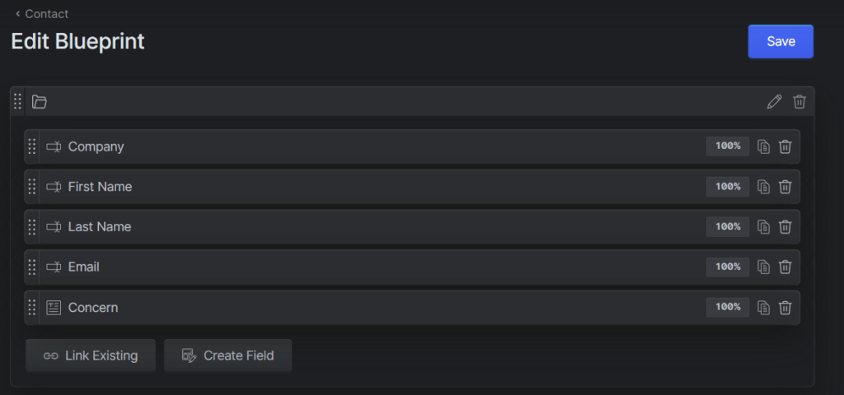The image size is (844, 395).
Task: Adjust Concern field width percentage
Action: [728, 307]
